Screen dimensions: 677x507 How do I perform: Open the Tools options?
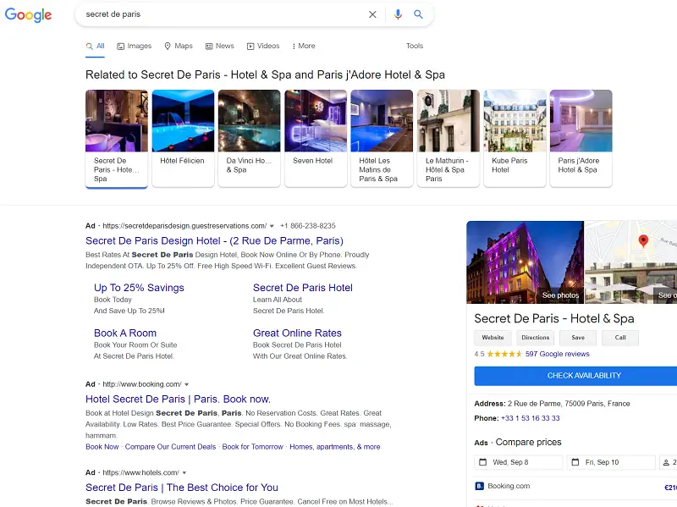click(415, 46)
